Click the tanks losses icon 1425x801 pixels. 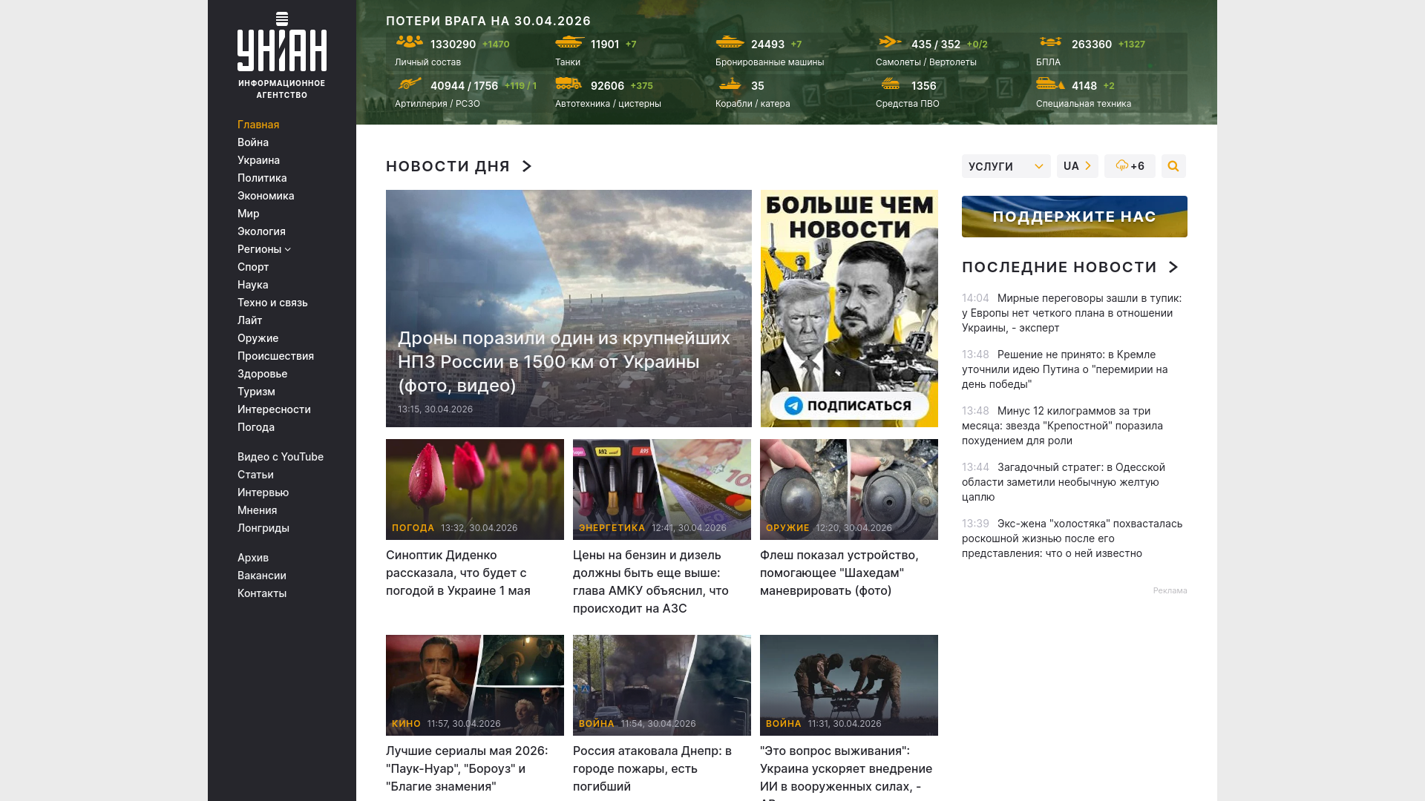coord(570,42)
